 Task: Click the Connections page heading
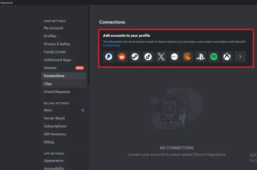[x=112, y=22]
